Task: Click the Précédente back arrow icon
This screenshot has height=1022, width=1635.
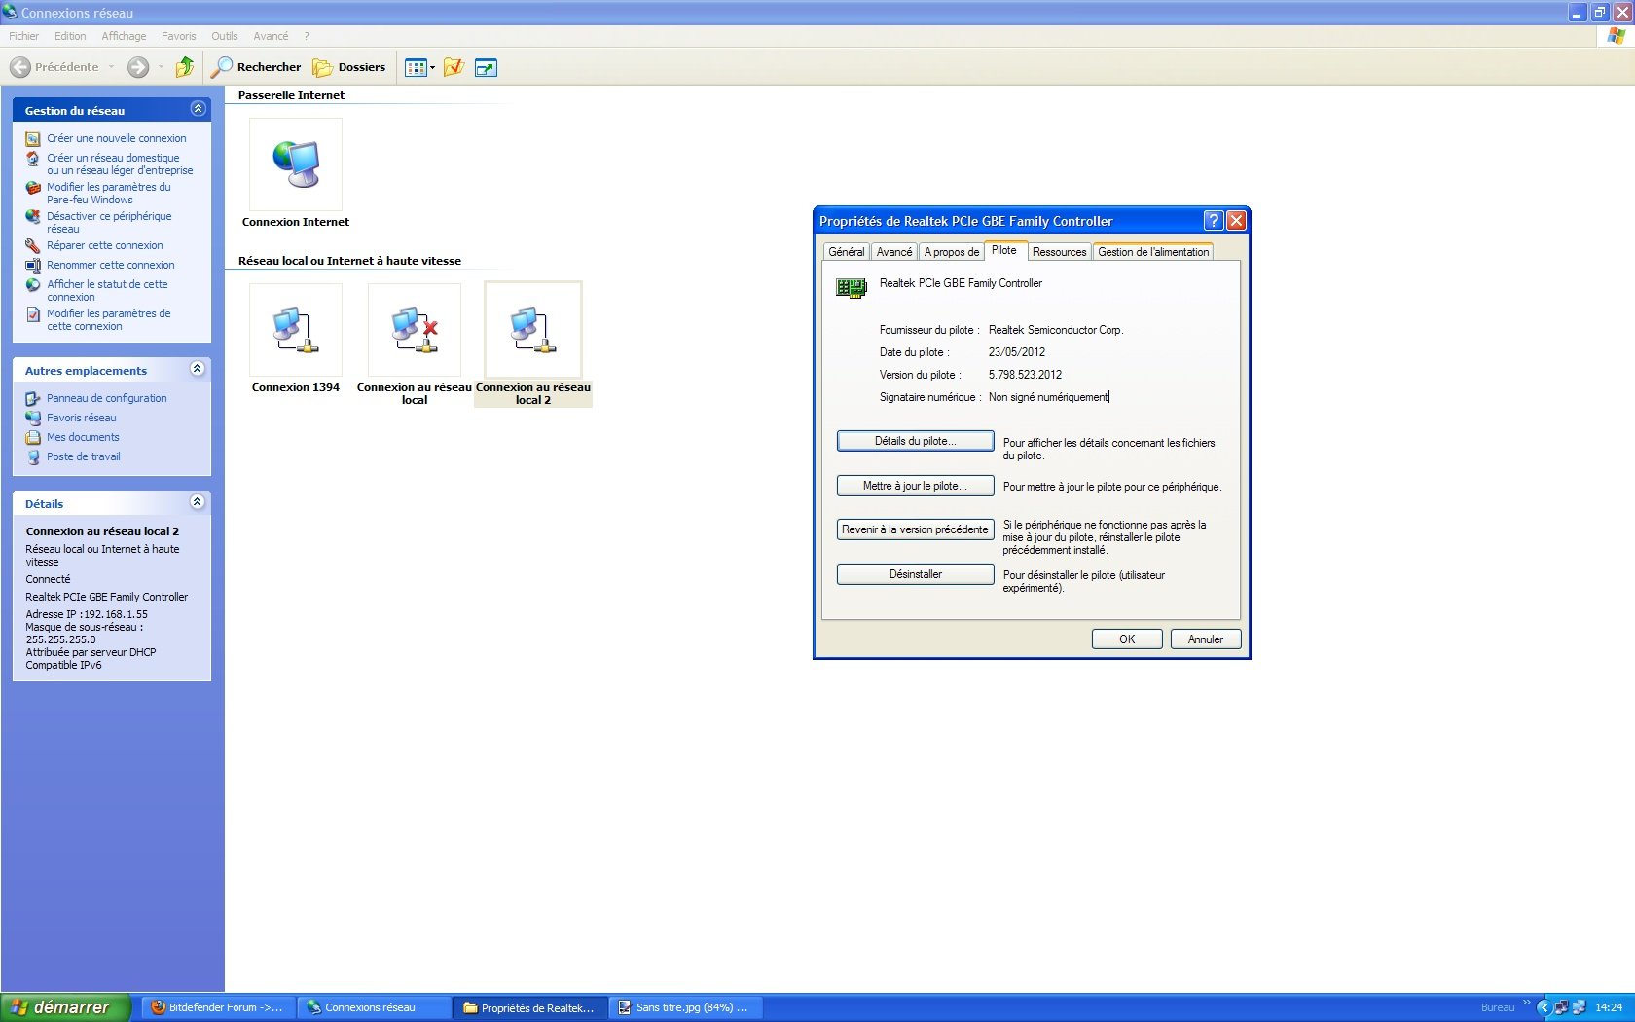Action: (20, 67)
